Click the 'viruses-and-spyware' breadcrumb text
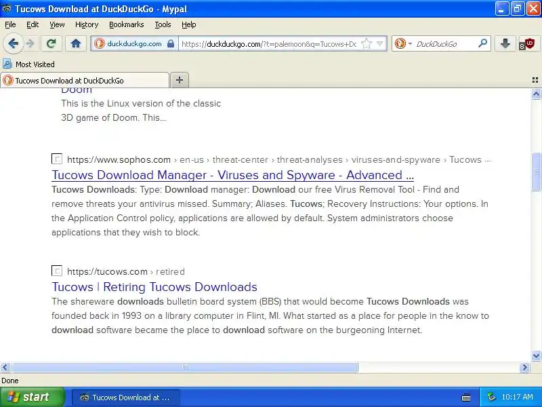 coord(396,159)
